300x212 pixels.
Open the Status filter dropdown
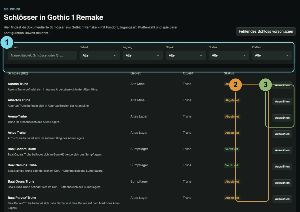pos(229,55)
